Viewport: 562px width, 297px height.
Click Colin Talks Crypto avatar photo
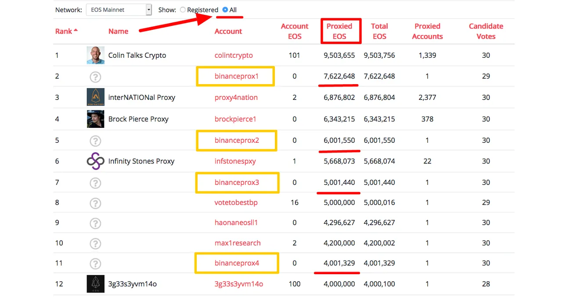pos(95,55)
